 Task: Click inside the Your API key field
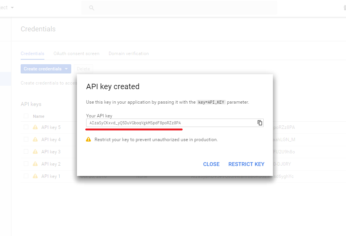pyautogui.click(x=171, y=123)
